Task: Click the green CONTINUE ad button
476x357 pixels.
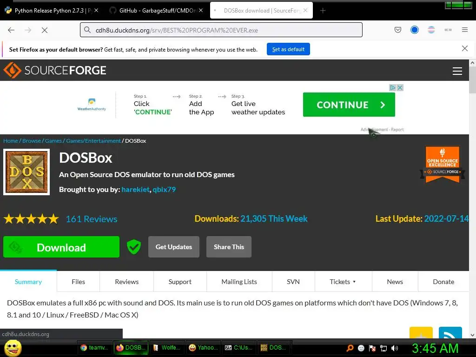Action: [349, 105]
